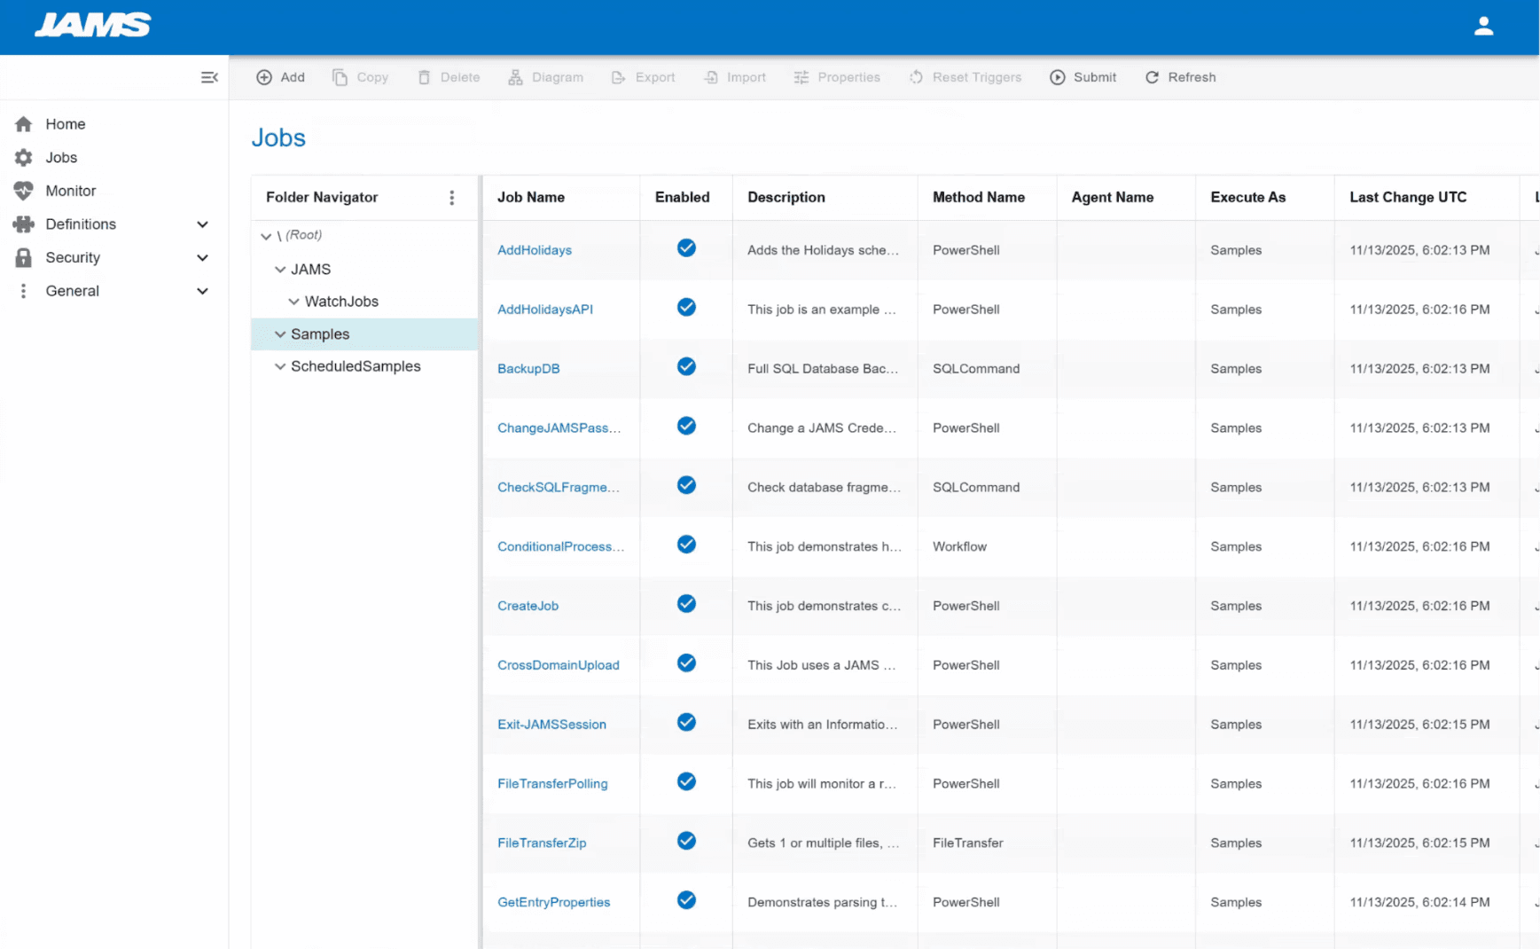
Task: Toggle Enabled check for GetEntryProperties
Action: coord(686,900)
